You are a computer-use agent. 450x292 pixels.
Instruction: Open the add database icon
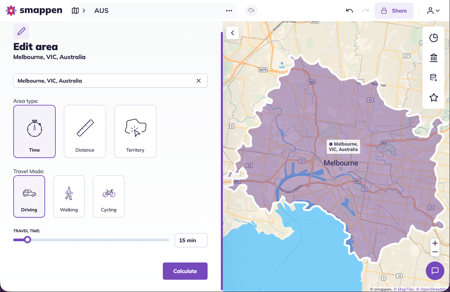(433, 78)
